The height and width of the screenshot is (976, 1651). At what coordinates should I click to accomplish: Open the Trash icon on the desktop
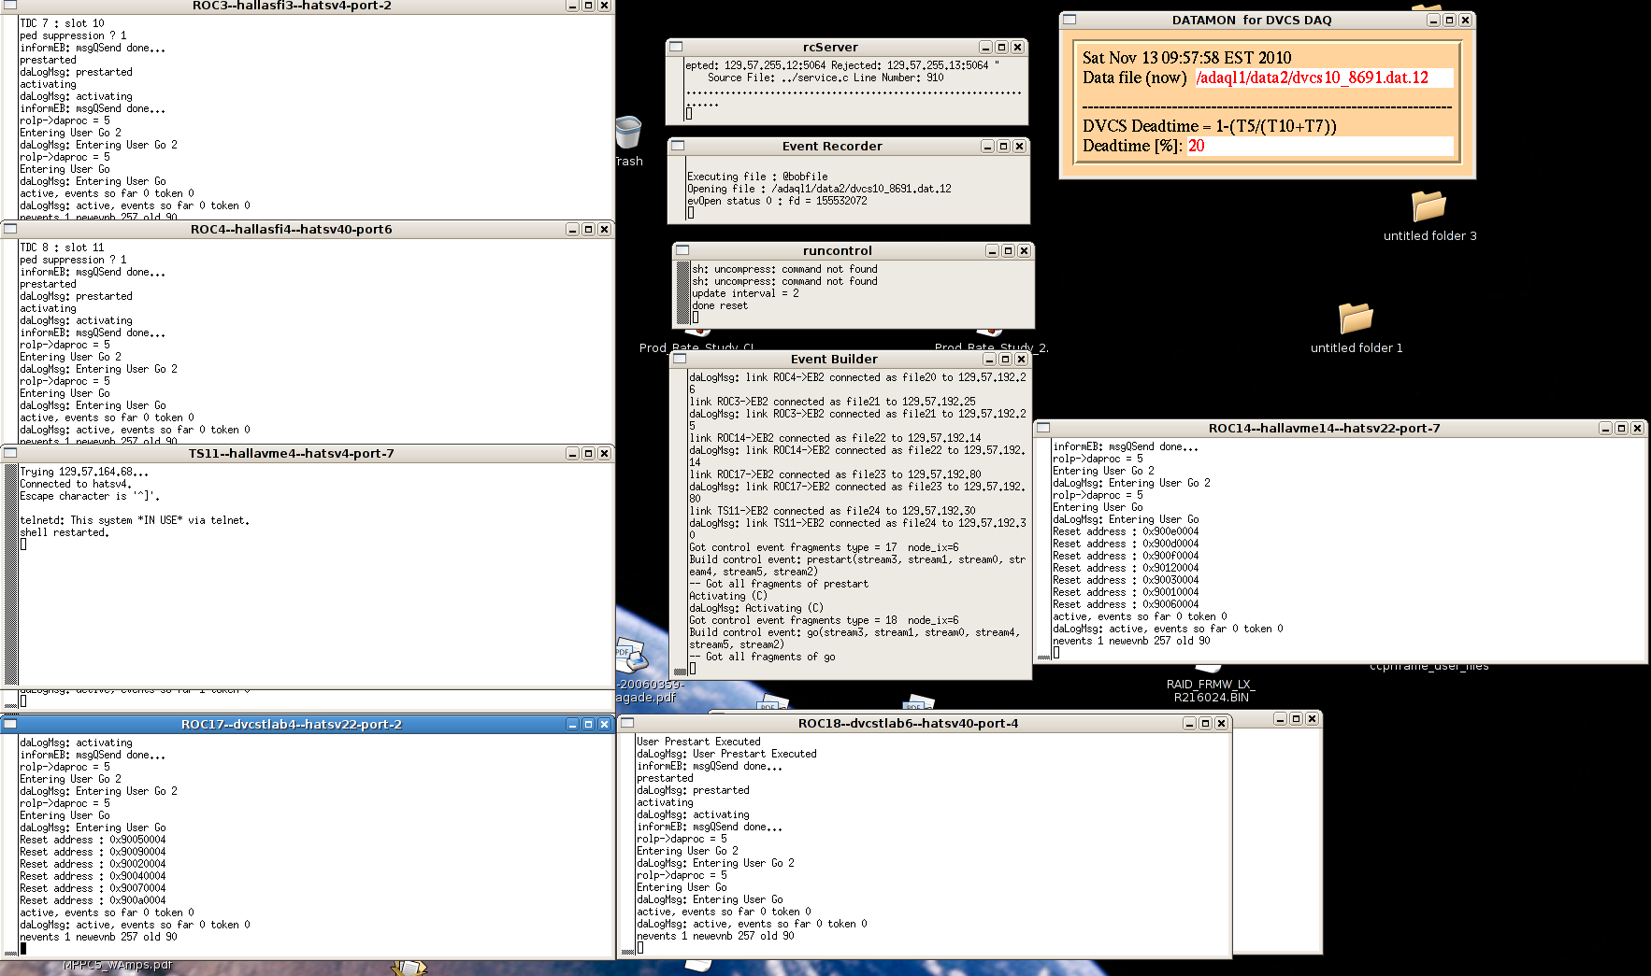click(628, 133)
